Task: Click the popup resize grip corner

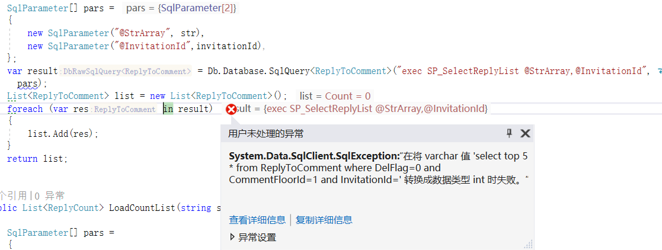Action: pos(529,245)
